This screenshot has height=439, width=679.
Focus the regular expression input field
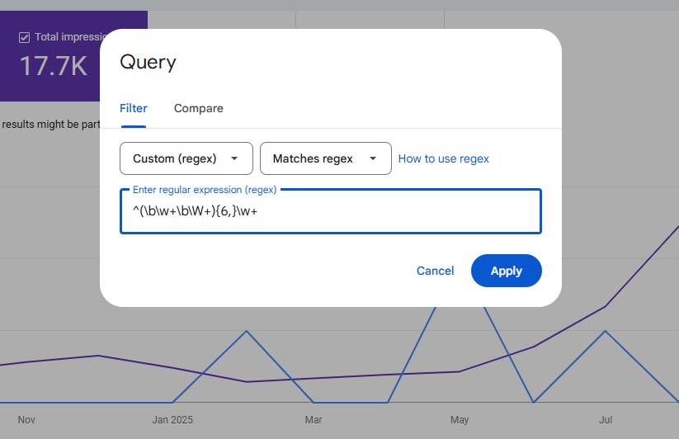(330, 212)
